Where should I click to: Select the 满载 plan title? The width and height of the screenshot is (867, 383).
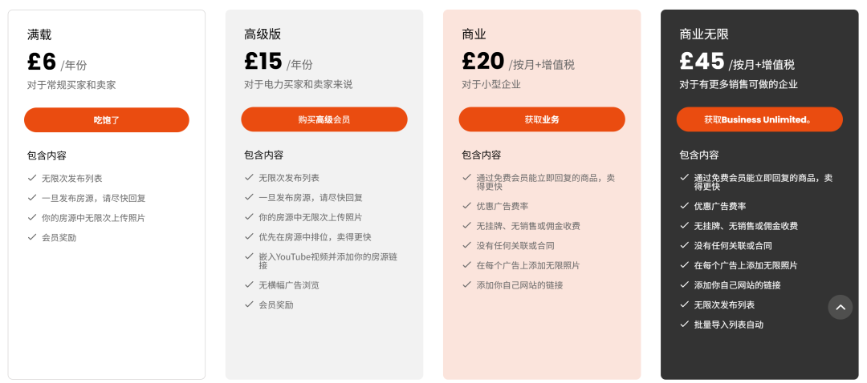pos(39,34)
